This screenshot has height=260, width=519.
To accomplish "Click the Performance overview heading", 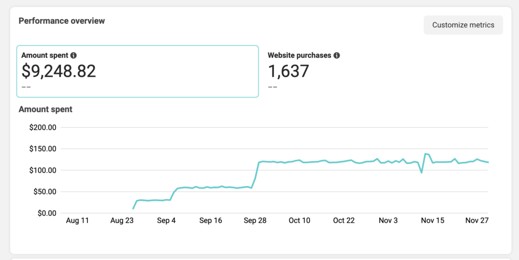I will pos(62,21).
